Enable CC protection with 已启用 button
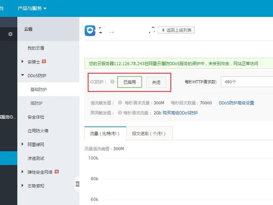273x205 pixels. [130, 82]
